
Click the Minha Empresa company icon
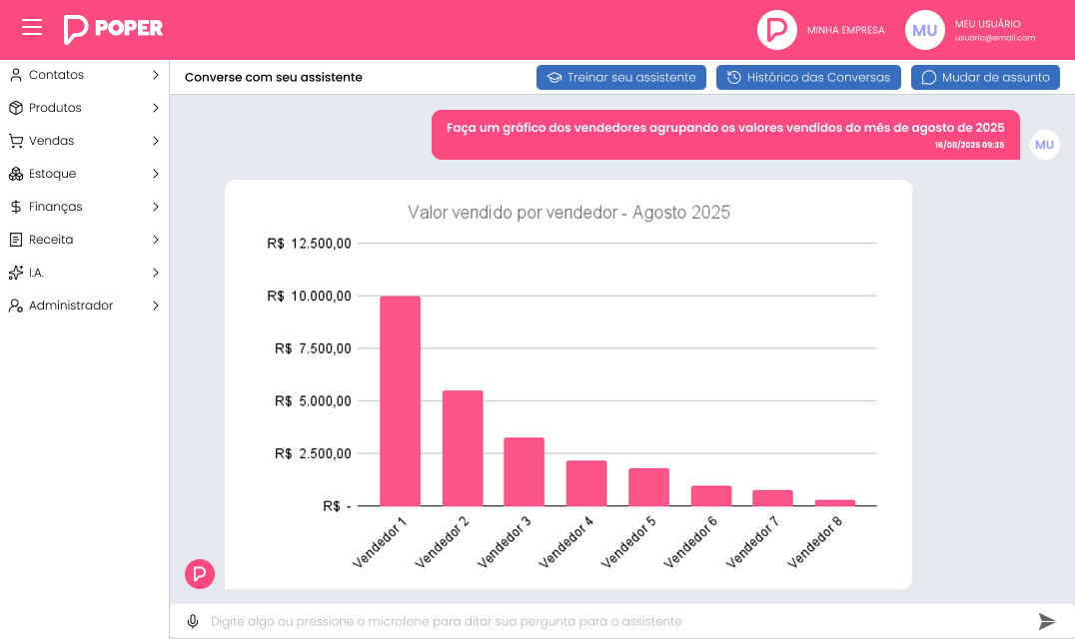click(776, 30)
